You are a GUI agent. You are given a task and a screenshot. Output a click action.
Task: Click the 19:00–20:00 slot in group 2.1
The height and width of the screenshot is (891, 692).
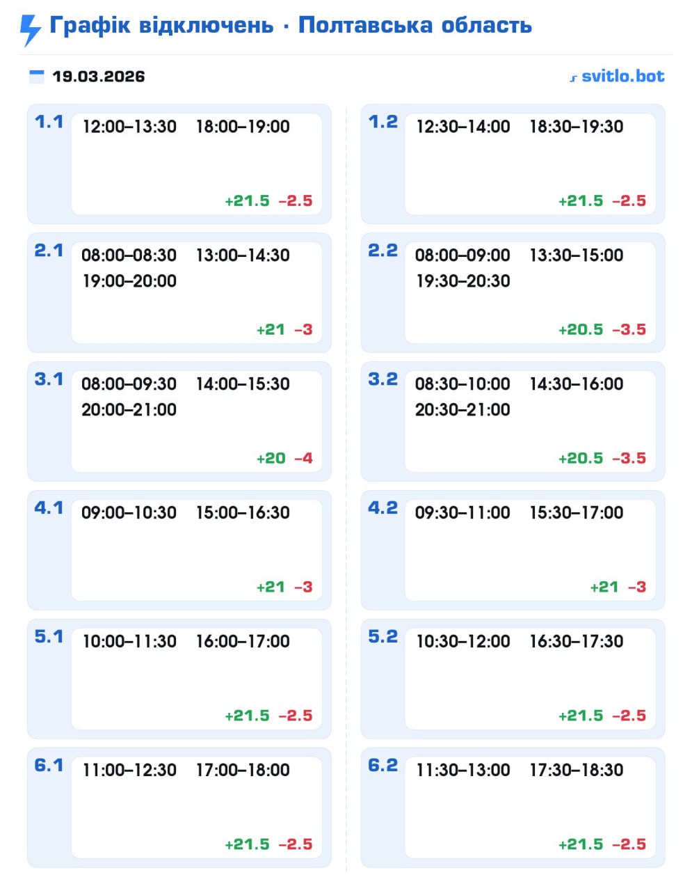click(129, 281)
